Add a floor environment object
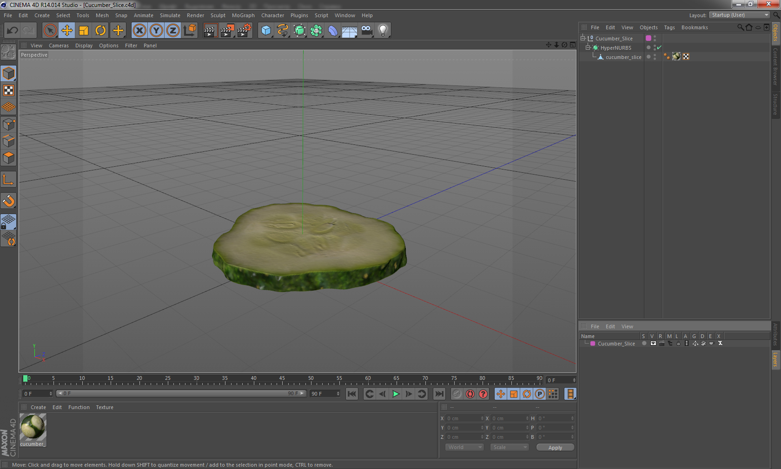 (x=350, y=31)
